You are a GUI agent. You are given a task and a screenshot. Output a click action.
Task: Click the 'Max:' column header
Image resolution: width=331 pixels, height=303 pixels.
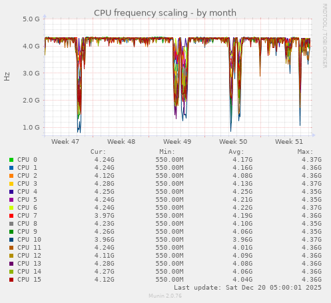(305, 152)
